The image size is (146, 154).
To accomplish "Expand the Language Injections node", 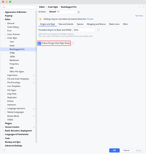I will point(5,108).
